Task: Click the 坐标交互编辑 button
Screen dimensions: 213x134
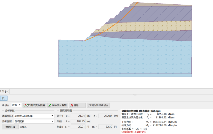Action: [58, 105]
